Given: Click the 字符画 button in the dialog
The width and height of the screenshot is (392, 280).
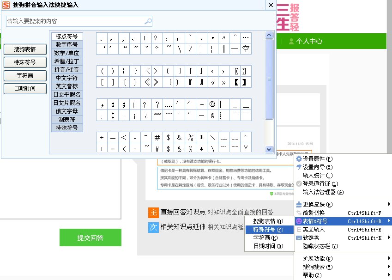Looking at the screenshot, I should (x=24, y=75).
